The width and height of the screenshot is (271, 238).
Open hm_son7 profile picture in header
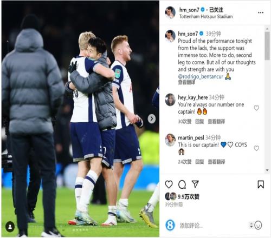click(170, 12)
